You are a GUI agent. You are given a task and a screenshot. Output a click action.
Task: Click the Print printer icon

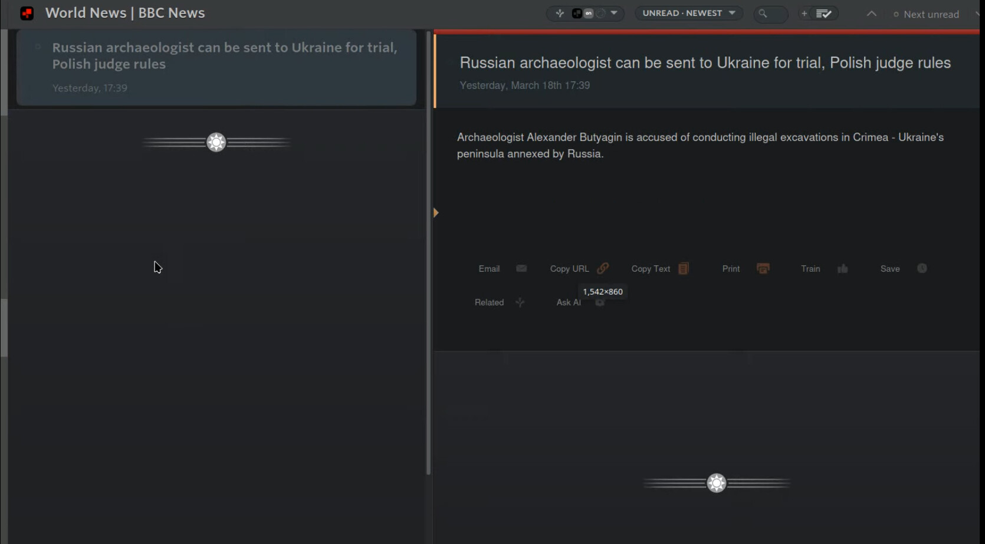(x=763, y=269)
